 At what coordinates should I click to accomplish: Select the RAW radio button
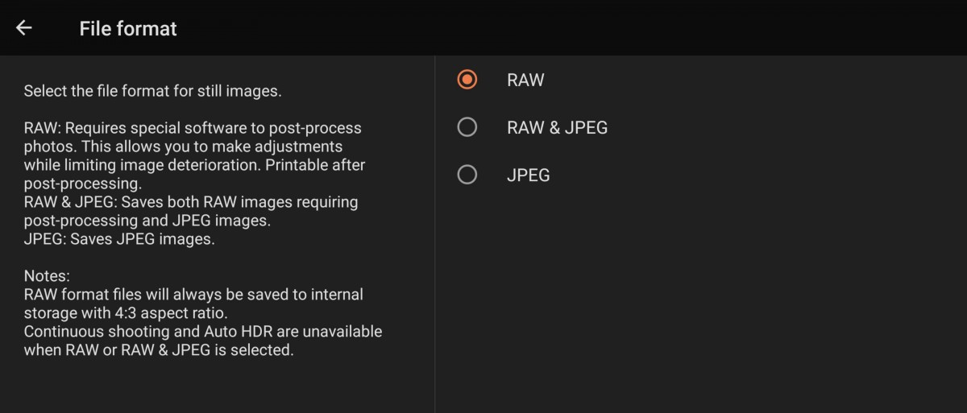(x=467, y=80)
